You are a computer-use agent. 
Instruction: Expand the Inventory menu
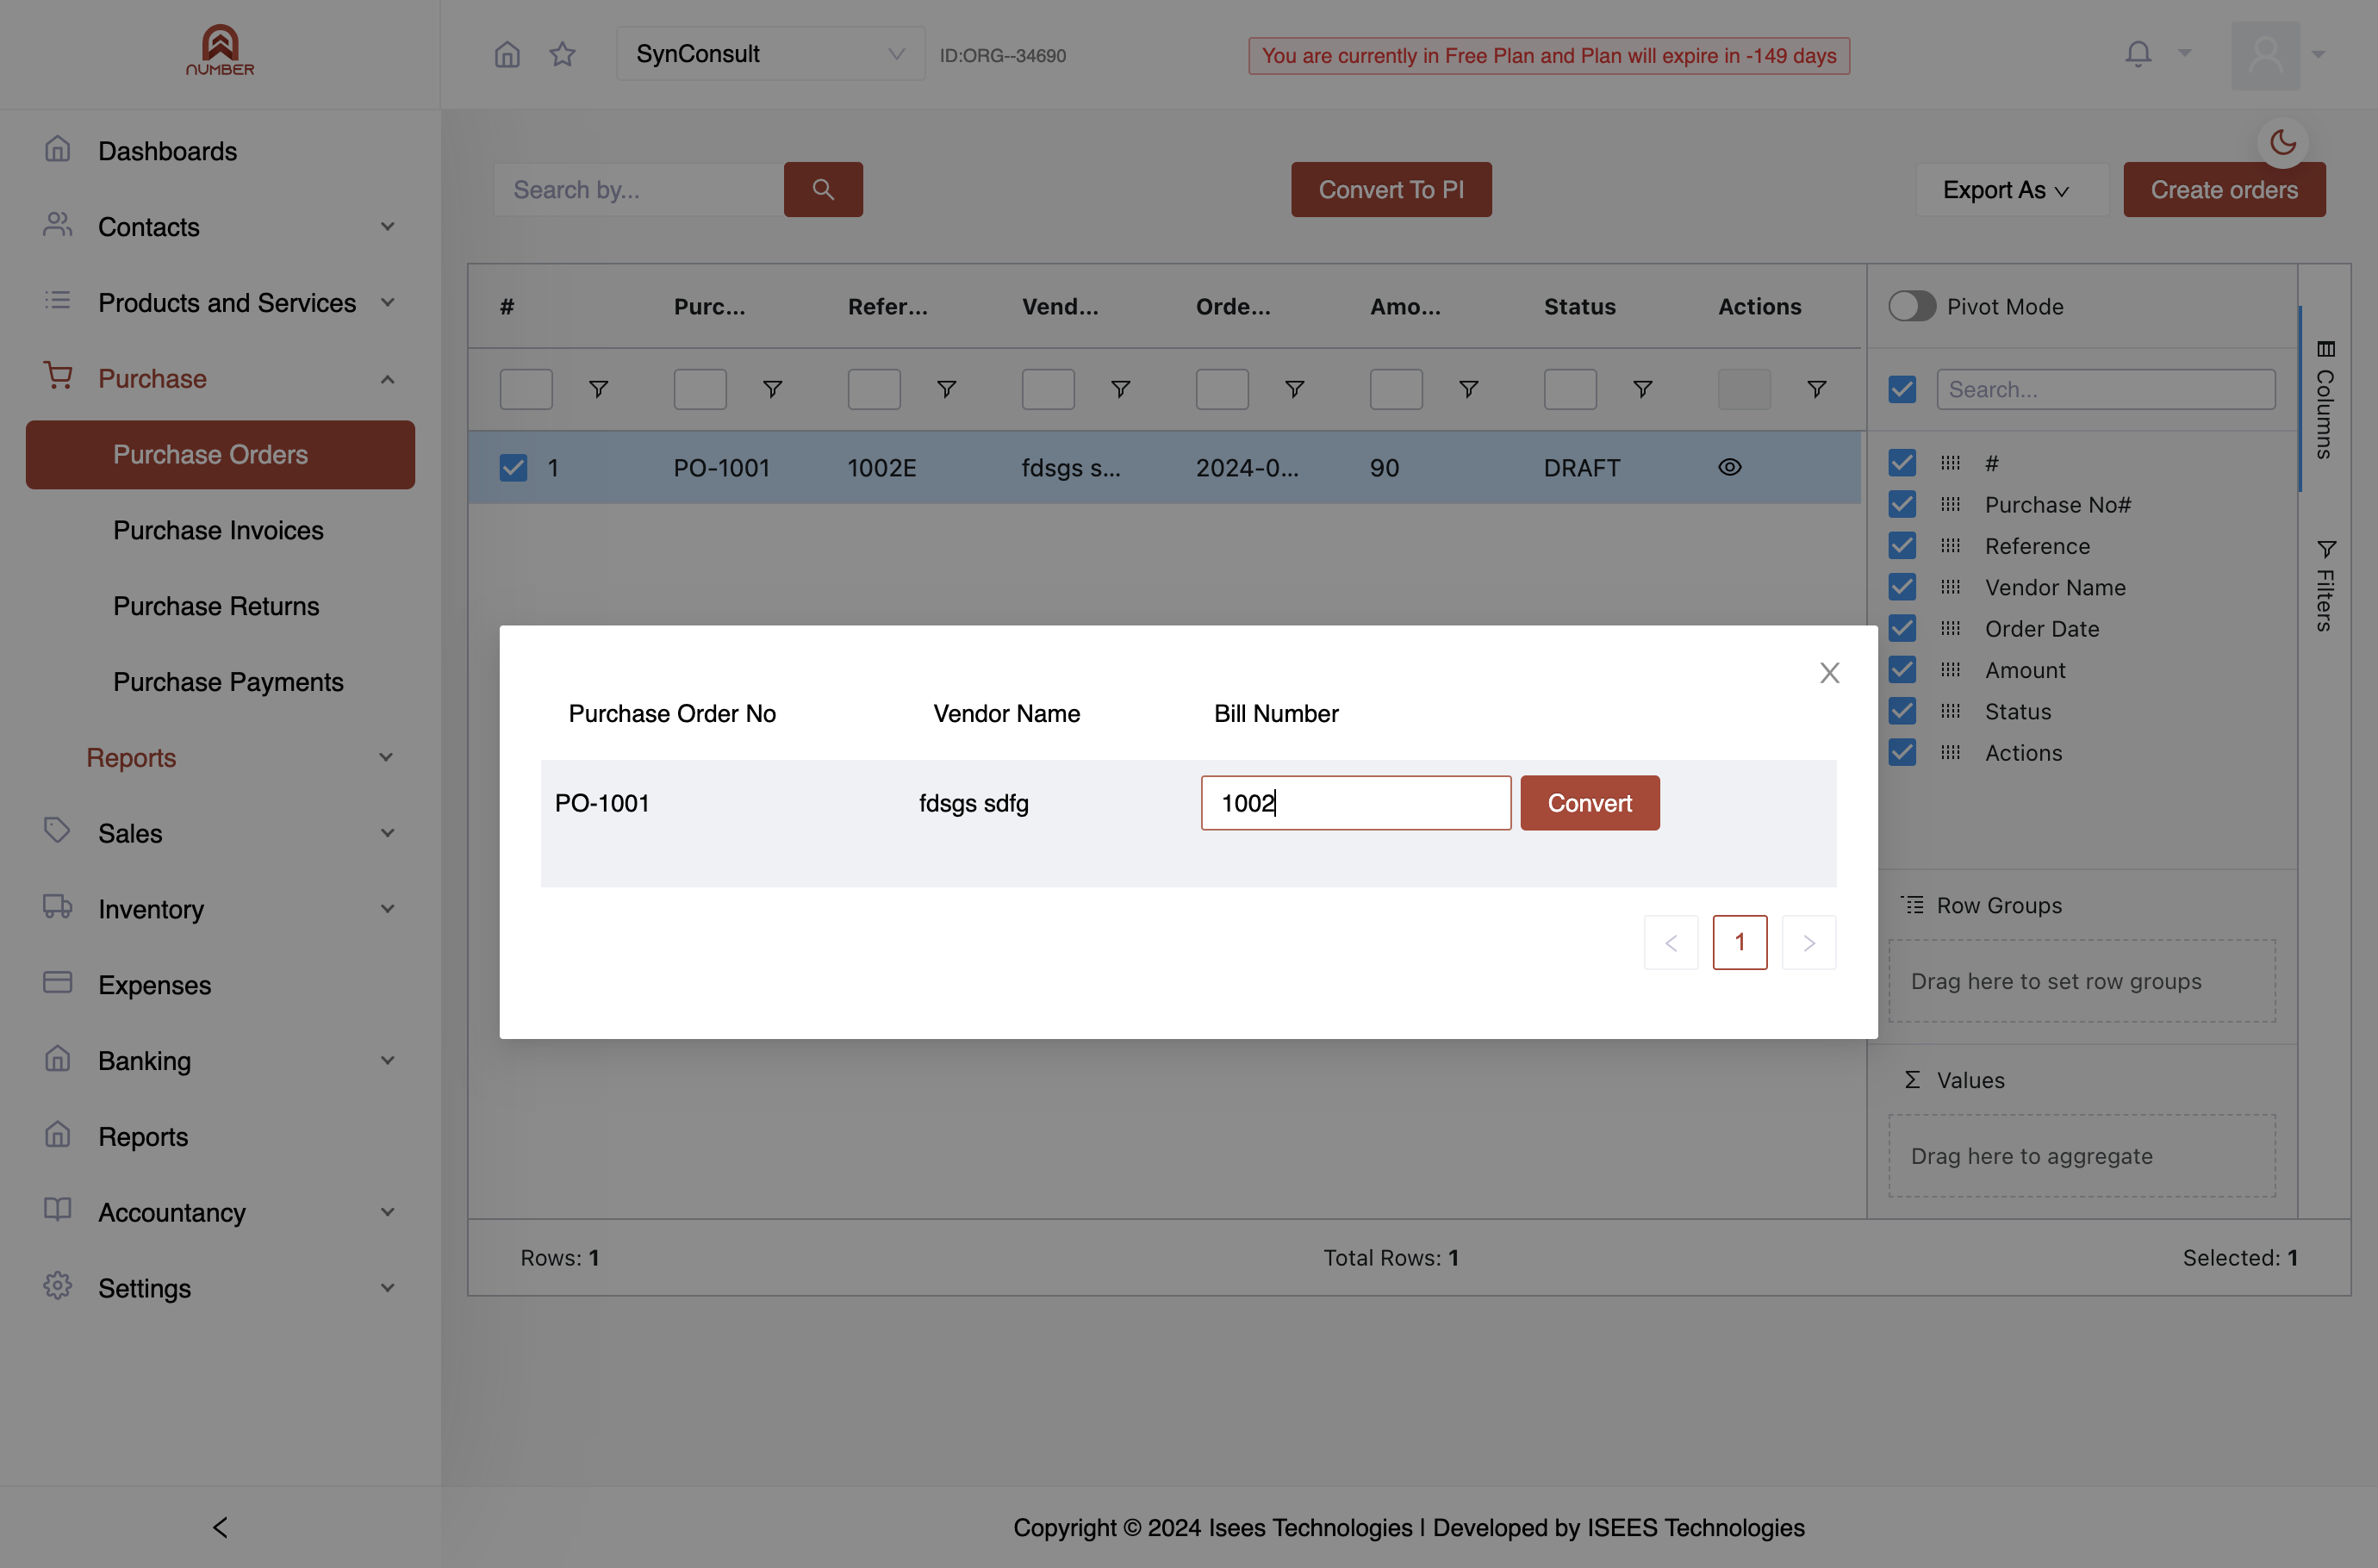(x=220, y=909)
